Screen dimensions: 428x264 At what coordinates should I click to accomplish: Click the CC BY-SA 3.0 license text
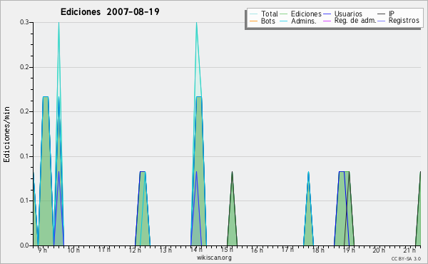pyautogui.click(x=406, y=258)
